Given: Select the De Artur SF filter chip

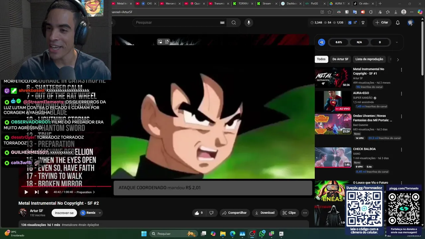Looking at the screenshot, I should tap(340, 59).
